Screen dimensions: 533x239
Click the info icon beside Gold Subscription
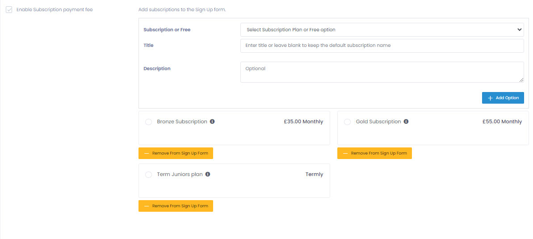tap(406, 122)
